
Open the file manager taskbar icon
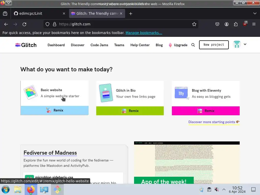click(18, 189)
